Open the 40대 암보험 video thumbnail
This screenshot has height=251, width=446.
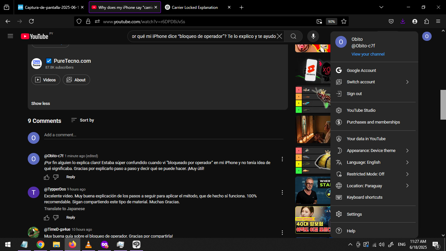pyautogui.click(x=313, y=220)
